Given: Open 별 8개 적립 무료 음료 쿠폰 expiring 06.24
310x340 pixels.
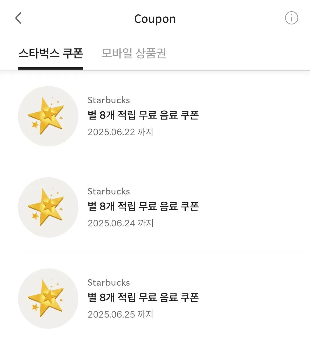Looking at the screenshot, I should (143, 206).
